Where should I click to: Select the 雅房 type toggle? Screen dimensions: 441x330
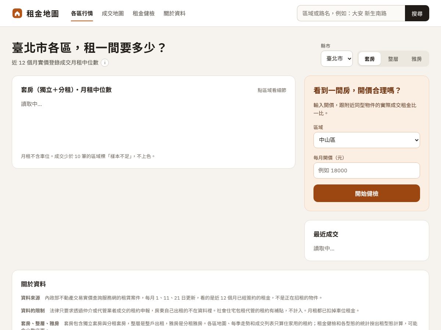pos(417,59)
